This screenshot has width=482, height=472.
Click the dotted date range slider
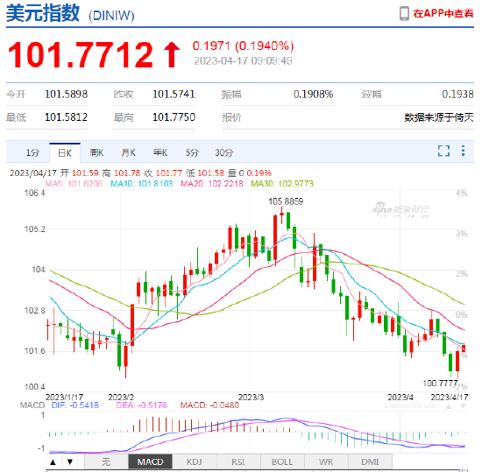pos(412,406)
